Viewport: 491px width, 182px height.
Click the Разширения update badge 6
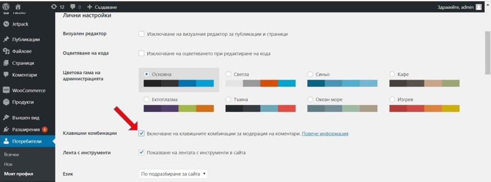[45, 129]
